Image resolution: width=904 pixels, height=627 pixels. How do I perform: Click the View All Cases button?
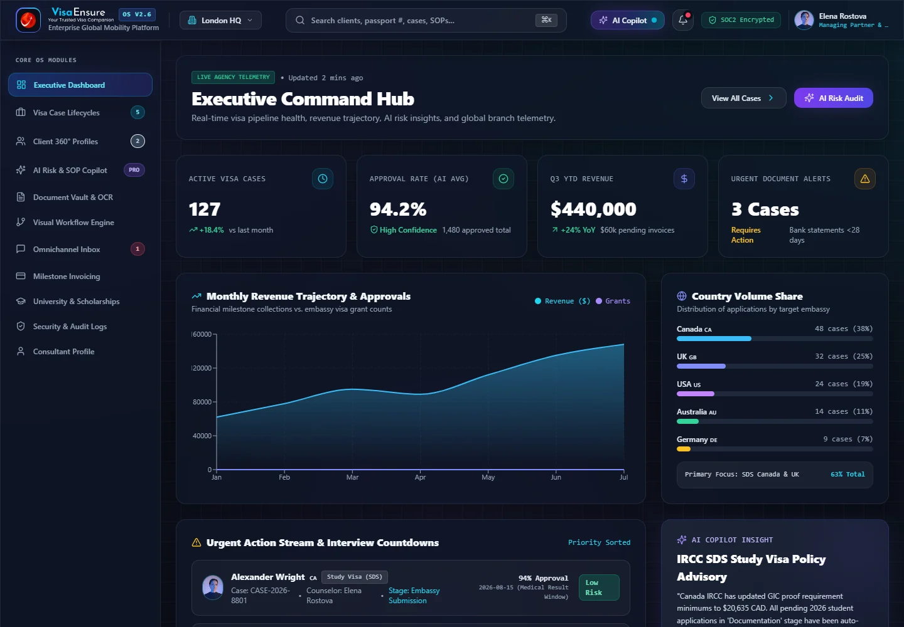pos(743,98)
